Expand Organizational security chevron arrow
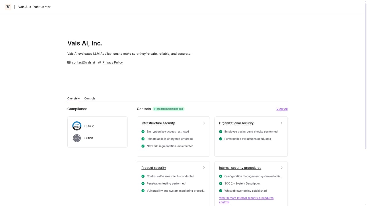This screenshot has width=367, height=206. point(282,123)
